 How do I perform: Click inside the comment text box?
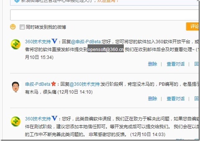(104, 15)
